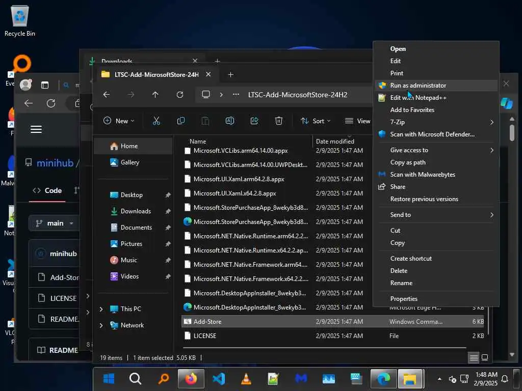The height and width of the screenshot is (391, 522).
Task: Open the minihub link in browser page
Action: (55, 163)
